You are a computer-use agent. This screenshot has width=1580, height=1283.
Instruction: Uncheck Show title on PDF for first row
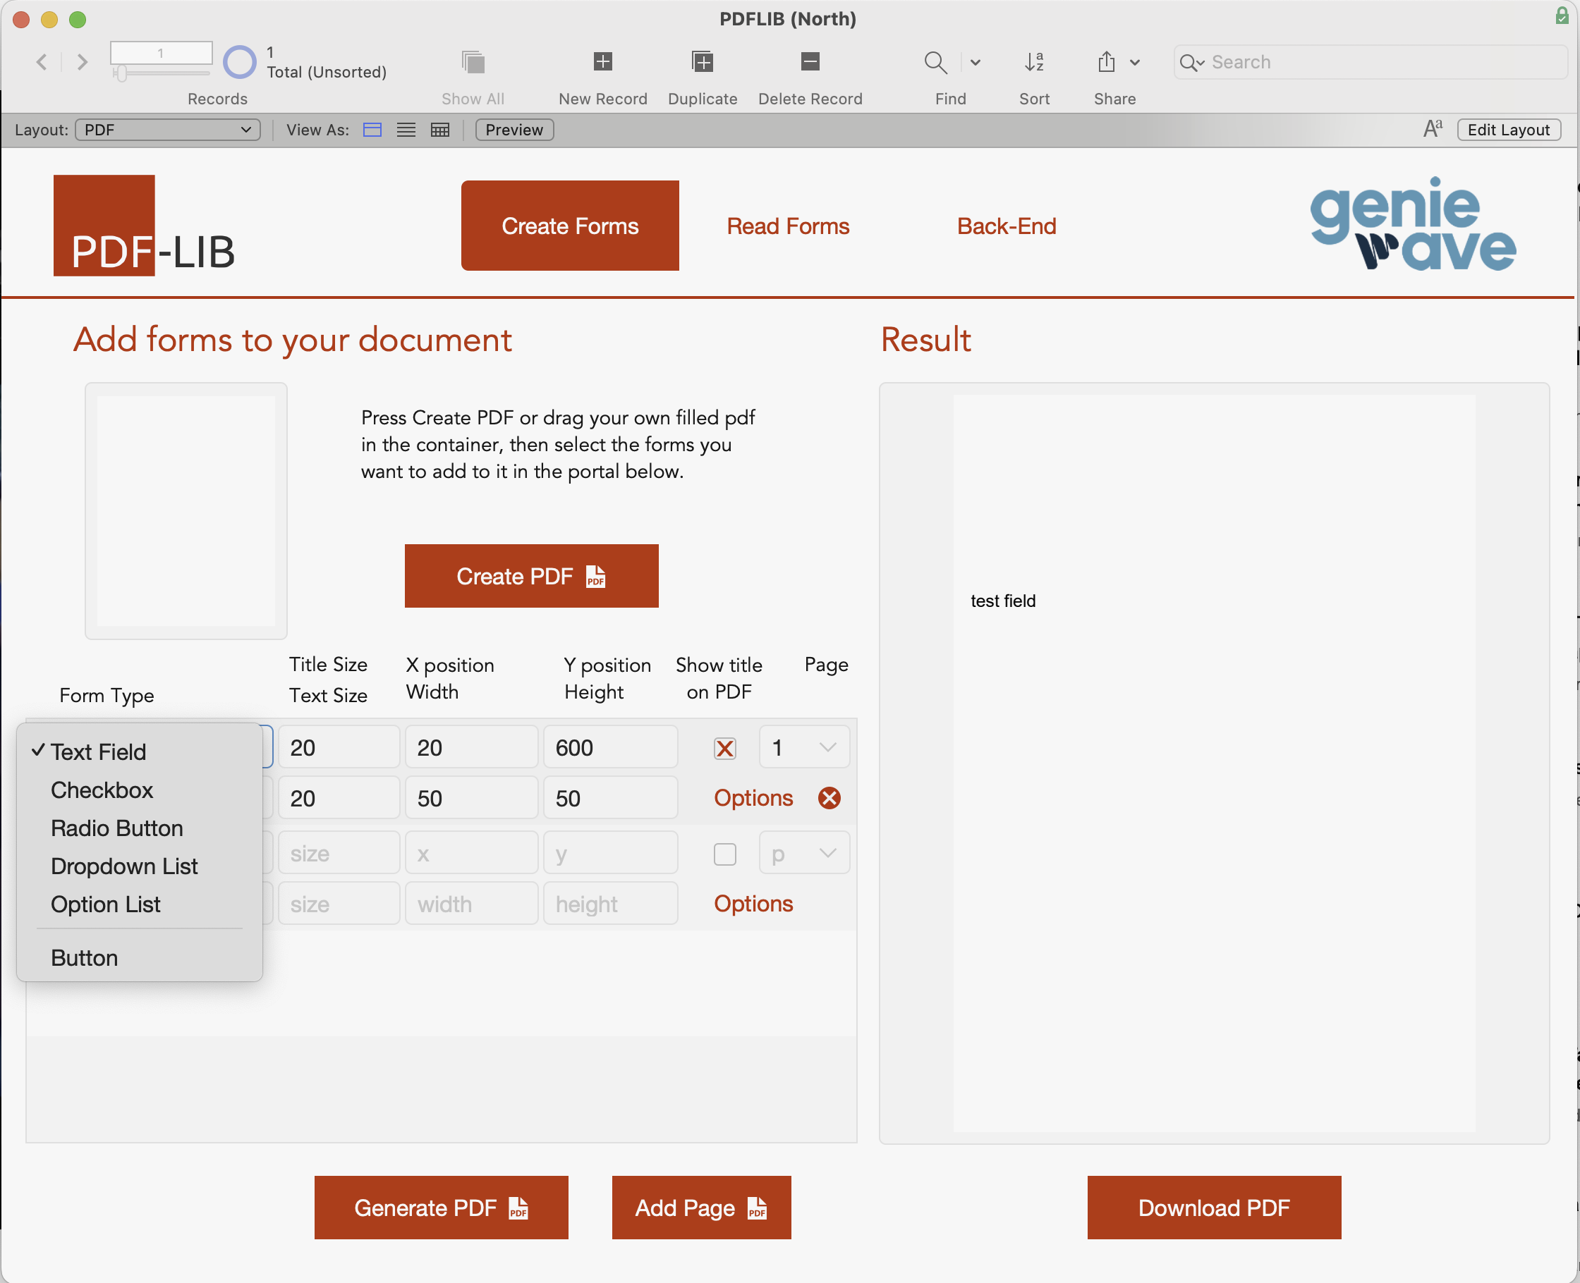click(x=724, y=749)
